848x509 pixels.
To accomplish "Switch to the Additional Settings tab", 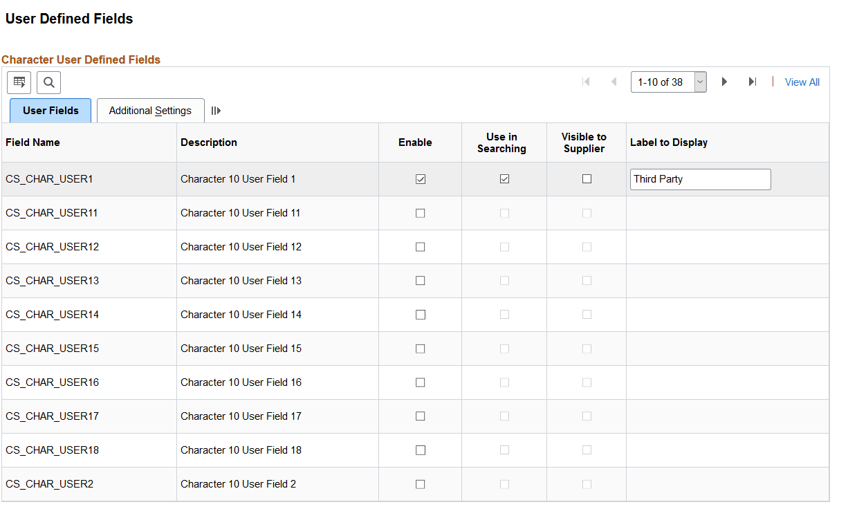I will pyautogui.click(x=150, y=110).
